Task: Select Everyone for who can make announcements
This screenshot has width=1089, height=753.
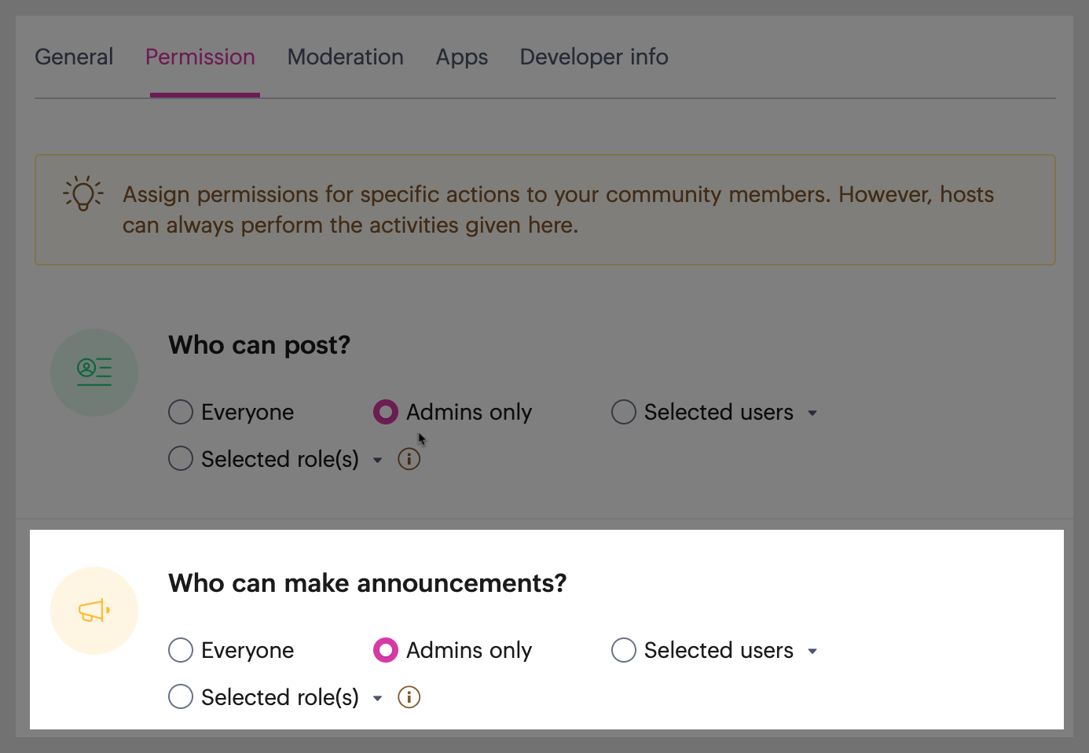Action: tap(181, 650)
